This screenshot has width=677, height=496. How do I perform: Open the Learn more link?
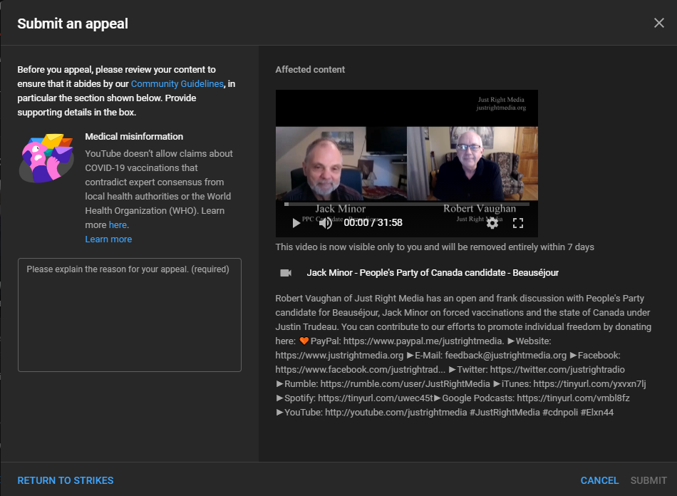[x=108, y=239]
